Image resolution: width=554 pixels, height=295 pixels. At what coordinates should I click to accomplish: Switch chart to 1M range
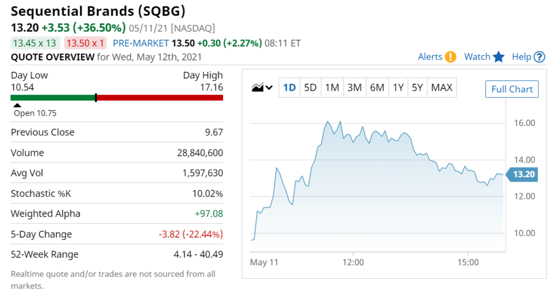point(332,88)
